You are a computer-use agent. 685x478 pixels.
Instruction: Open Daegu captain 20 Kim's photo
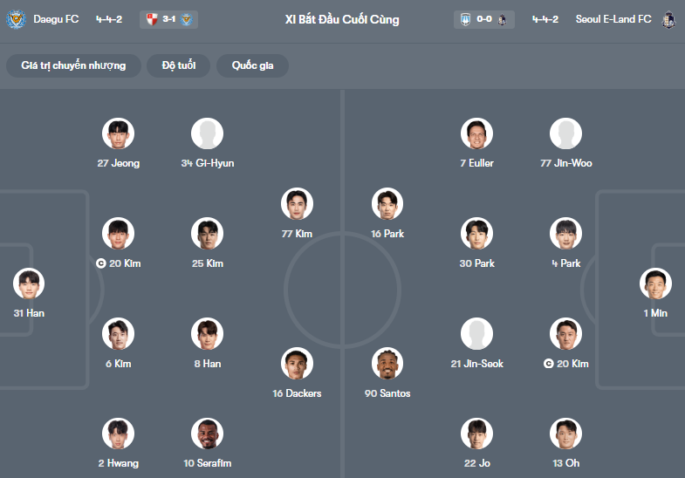pyautogui.click(x=119, y=234)
